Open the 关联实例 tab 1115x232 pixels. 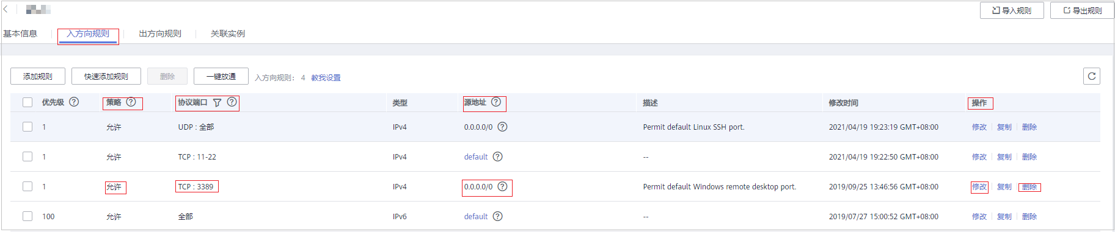[x=228, y=33]
